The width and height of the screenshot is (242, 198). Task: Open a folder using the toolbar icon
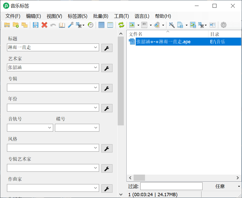click(x=7, y=25)
